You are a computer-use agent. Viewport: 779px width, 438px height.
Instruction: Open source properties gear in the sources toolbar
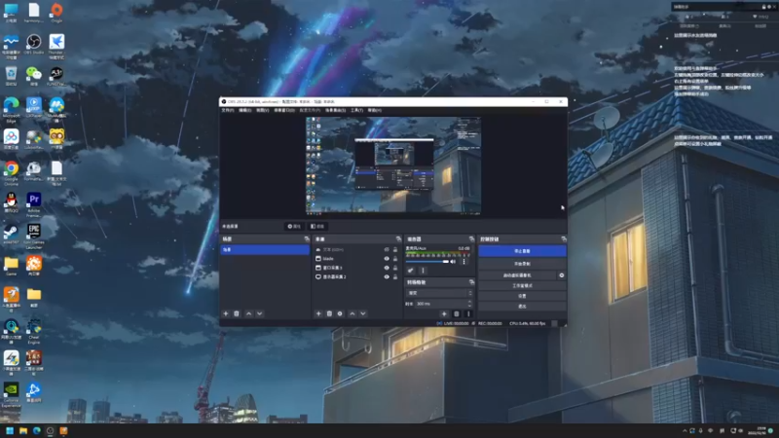[x=340, y=313]
